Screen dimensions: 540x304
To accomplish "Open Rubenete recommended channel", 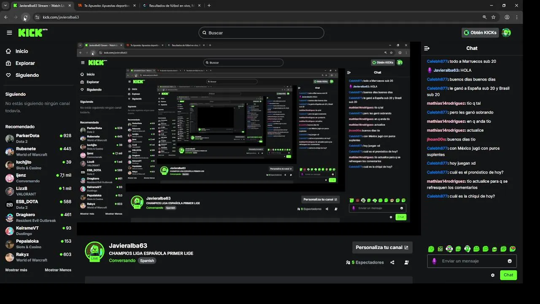I will pos(38,152).
